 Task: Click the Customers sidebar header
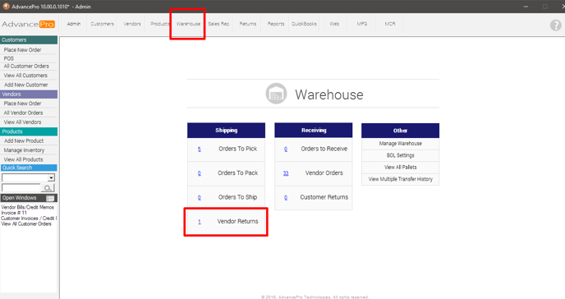pyautogui.click(x=29, y=40)
